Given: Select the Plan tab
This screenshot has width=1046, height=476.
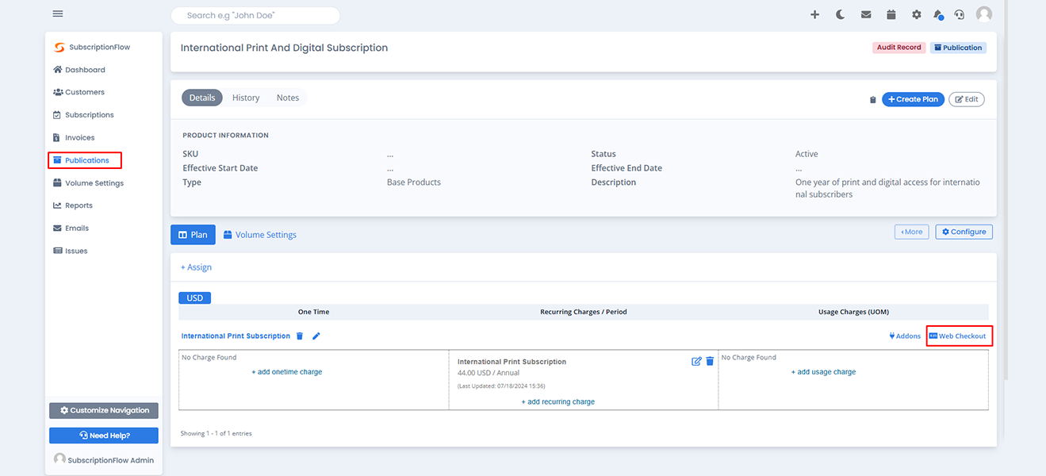Looking at the screenshot, I should (193, 235).
